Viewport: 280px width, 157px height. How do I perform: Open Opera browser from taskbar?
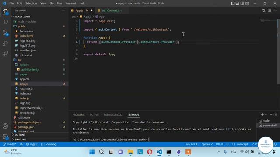150,152
